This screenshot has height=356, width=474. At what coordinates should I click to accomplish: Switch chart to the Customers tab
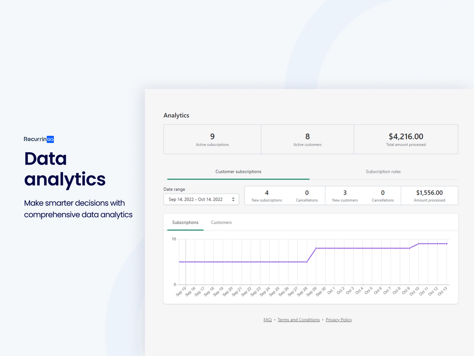(x=221, y=222)
